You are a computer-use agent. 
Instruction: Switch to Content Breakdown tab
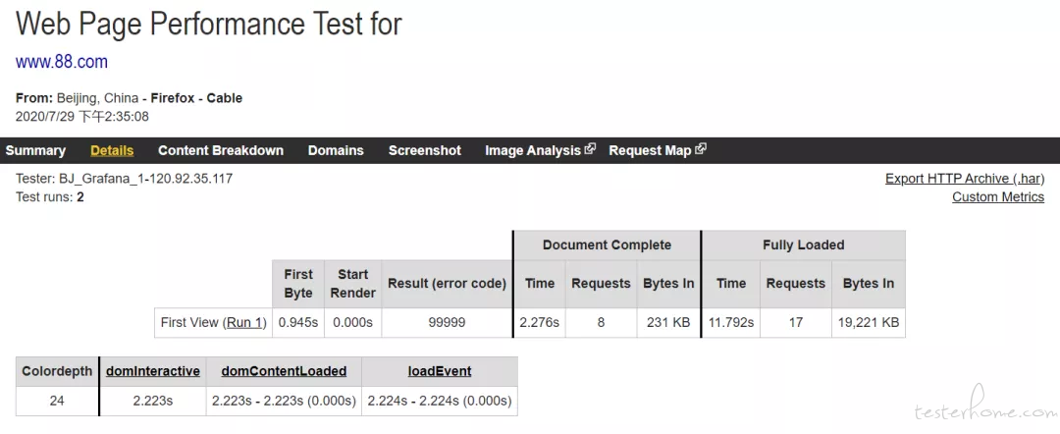coord(221,151)
